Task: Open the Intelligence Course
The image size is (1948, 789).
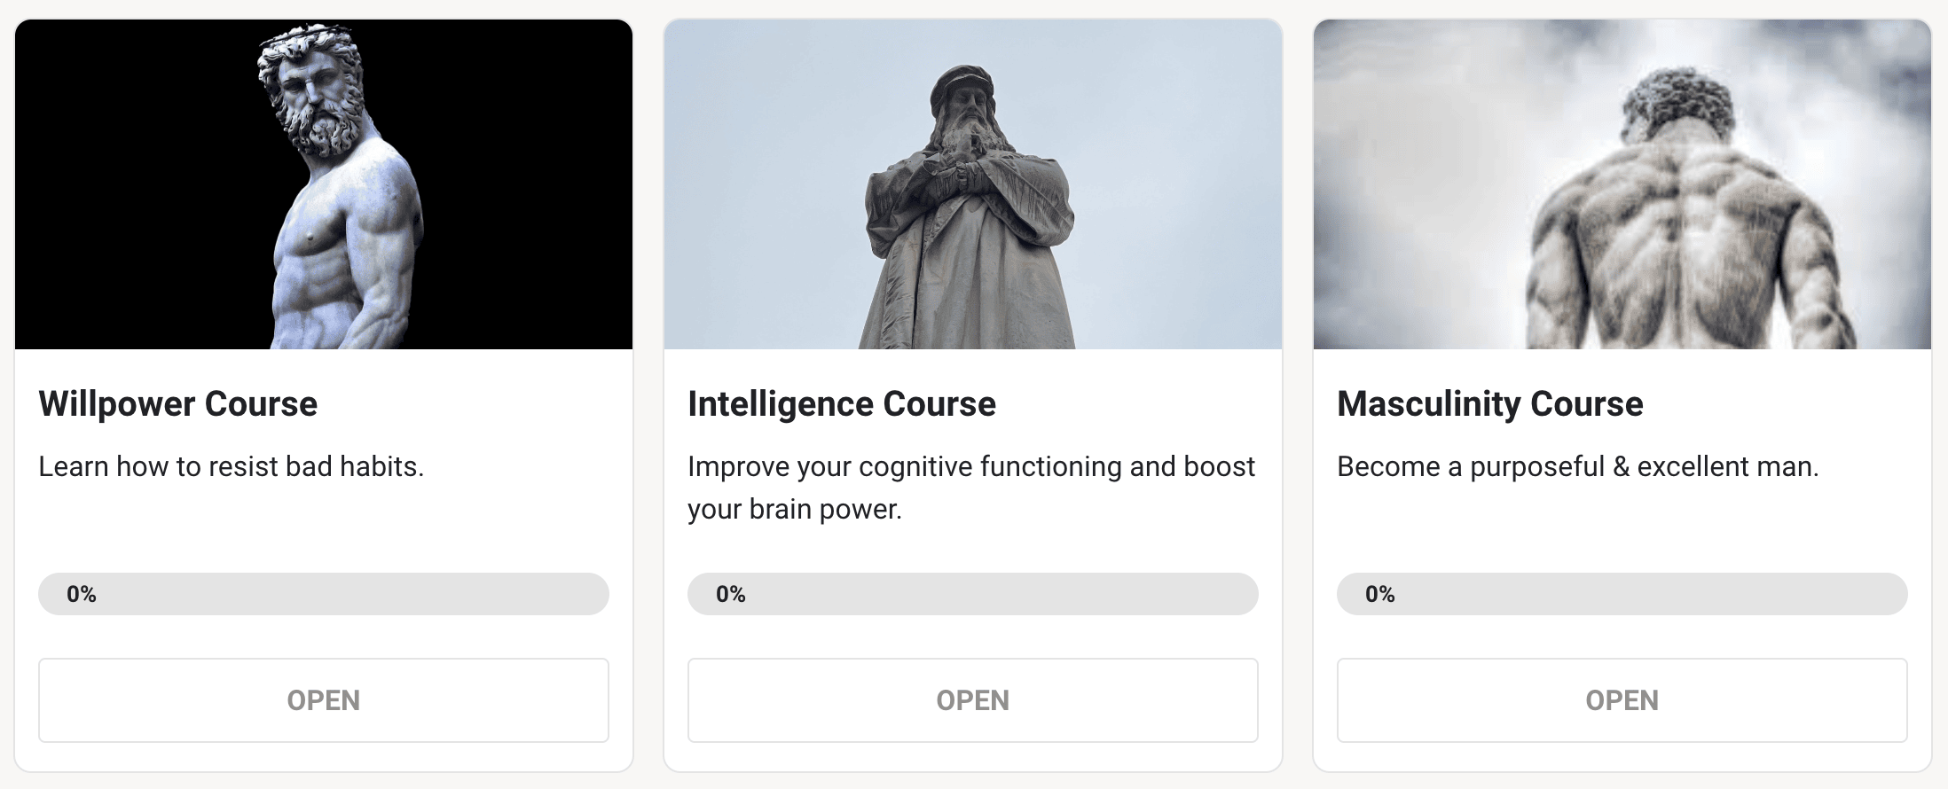Action: point(972,700)
